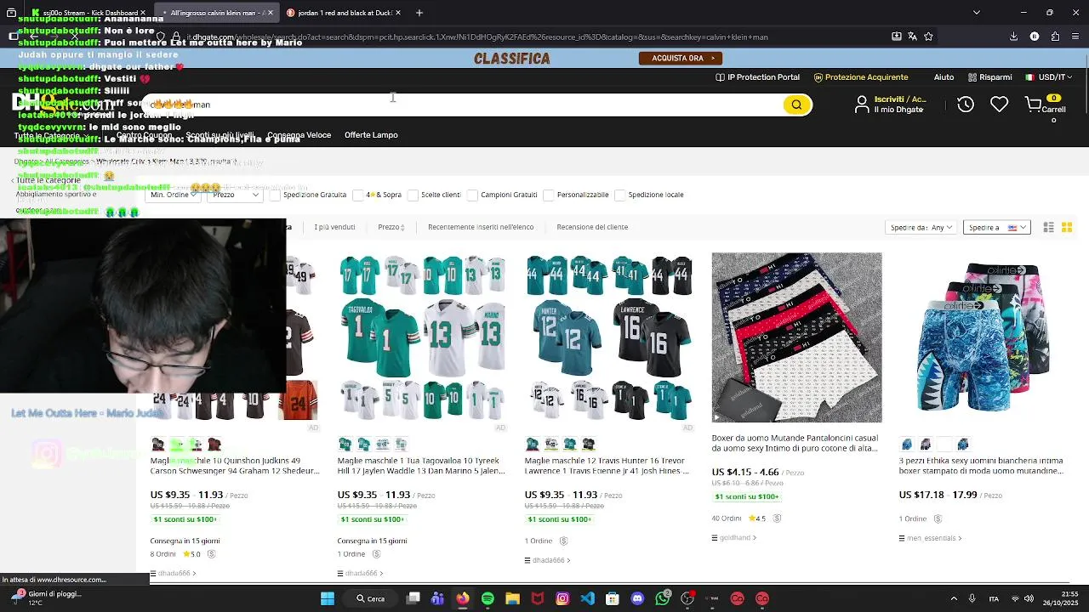Sort by Recentemente inseriti nell'elenco
Image resolution: width=1089 pixels, height=612 pixels.
(x=481, y=227)
